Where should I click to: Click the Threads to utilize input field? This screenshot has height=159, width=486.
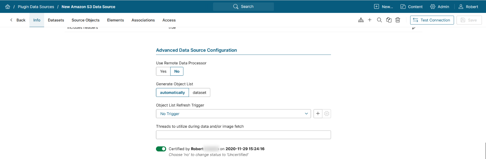[243, 135]
